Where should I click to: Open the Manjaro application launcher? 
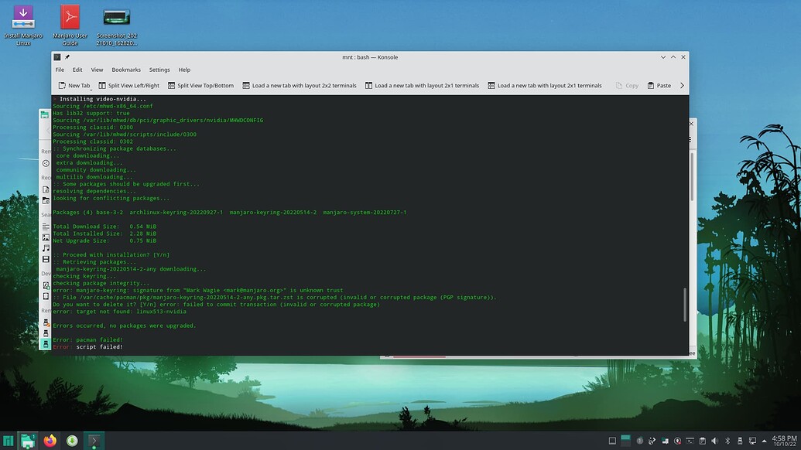(9, 441)
